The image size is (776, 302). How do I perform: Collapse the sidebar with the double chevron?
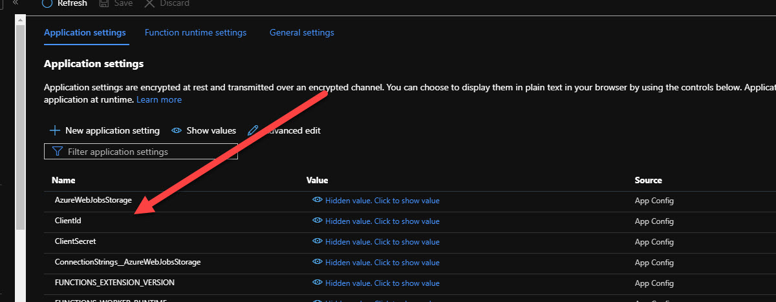(x=16, y=3)
